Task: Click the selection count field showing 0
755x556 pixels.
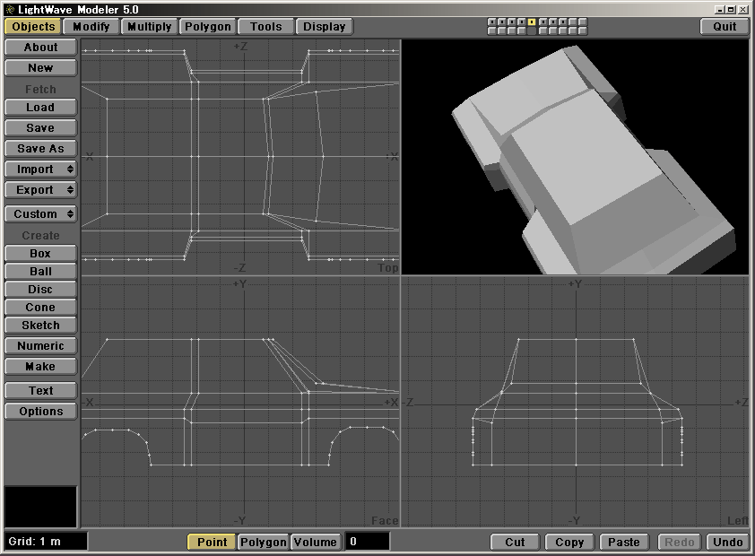Action: 368,542
